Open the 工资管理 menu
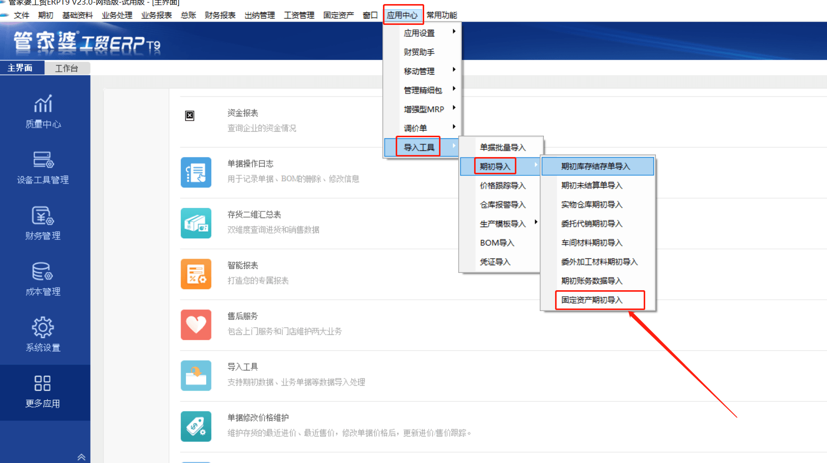This screenshot has height=463, width=827. coord(299,15)
